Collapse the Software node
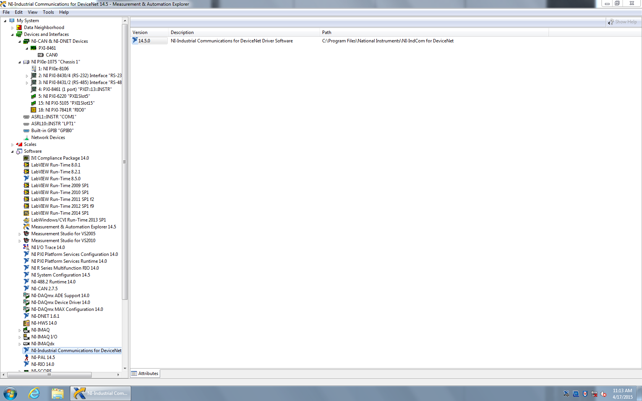 [12, 152]
